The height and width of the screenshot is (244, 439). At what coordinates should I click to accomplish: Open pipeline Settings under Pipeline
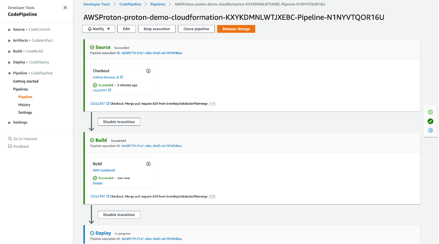click(x=25, y=112)
